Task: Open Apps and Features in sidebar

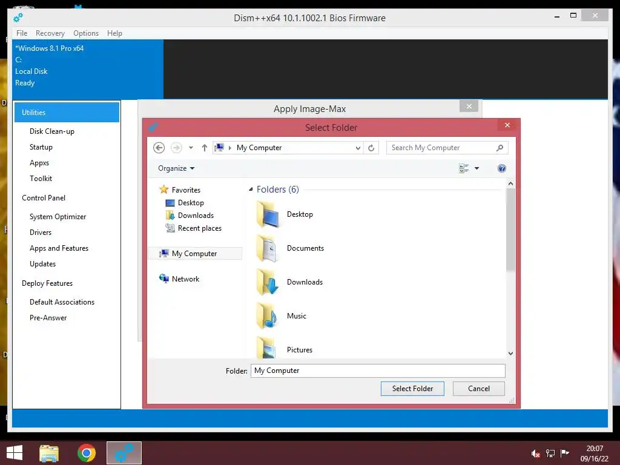Action: click(x=59, y=248)
